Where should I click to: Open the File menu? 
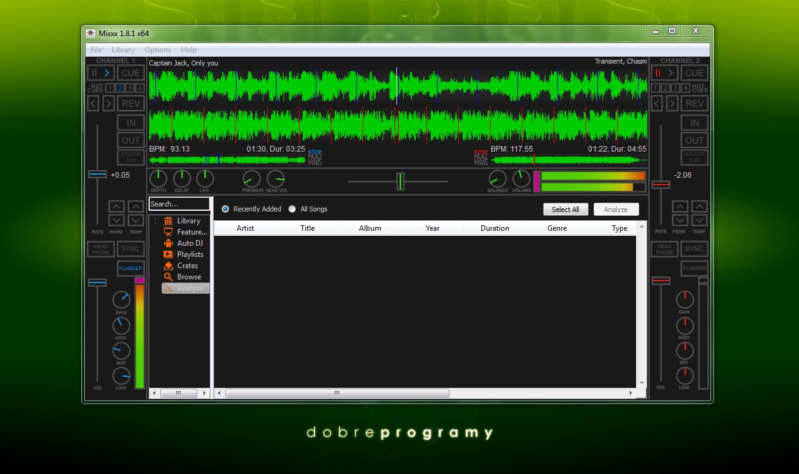coord(96,50)
